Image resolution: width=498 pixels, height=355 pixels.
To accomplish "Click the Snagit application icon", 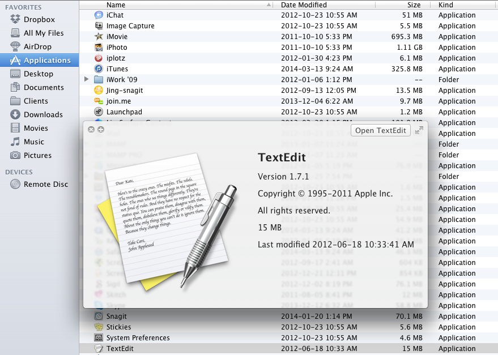I will click(99, 316).
